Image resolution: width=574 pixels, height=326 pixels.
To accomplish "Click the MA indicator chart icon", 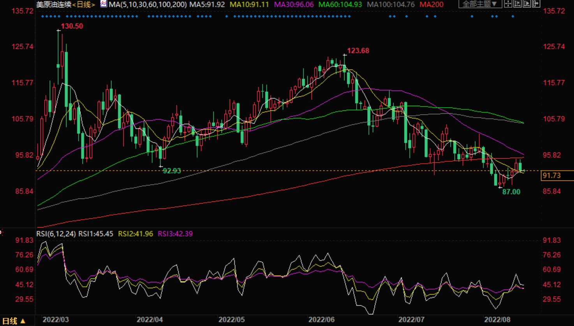I will click(104, 4).
